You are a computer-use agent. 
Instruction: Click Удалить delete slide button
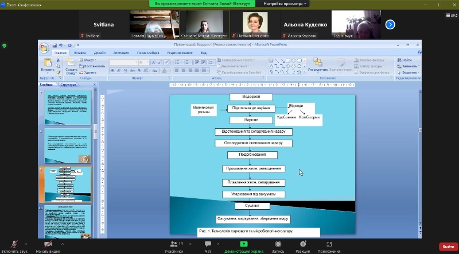pyautogui.click(x=88, y=72)
